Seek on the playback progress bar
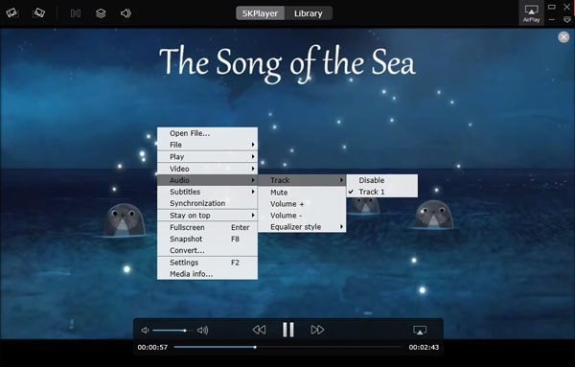Screen dimensions: 575x367 [287, 347]
